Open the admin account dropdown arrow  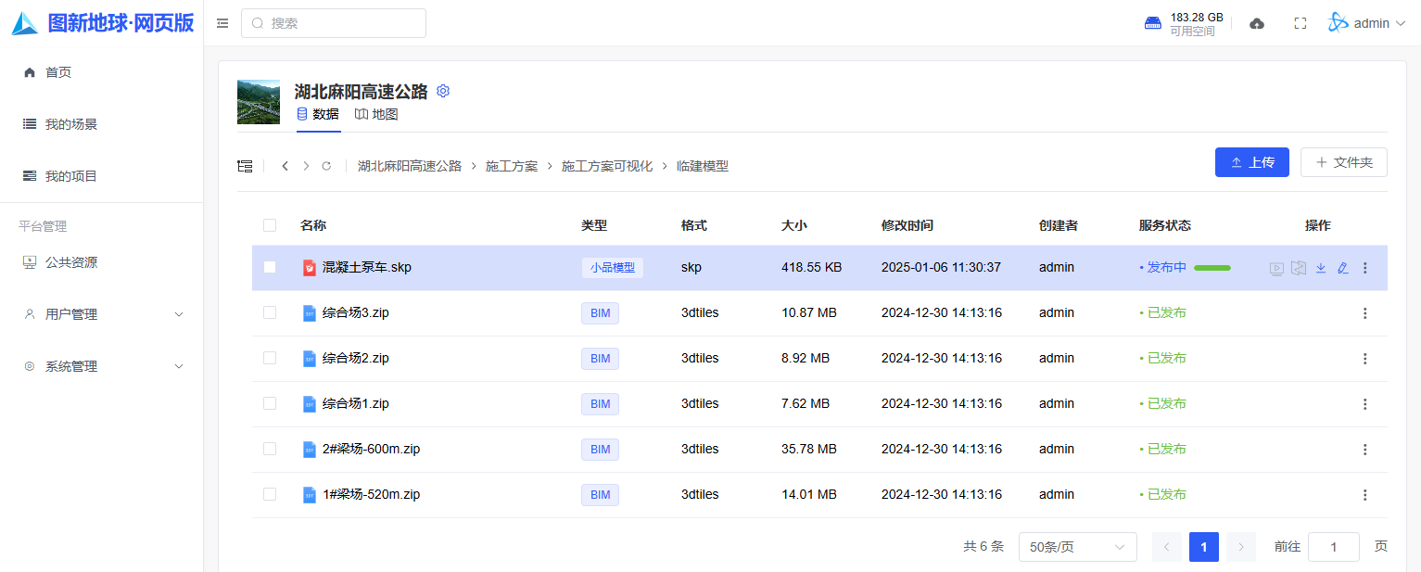pos(1400,23)
